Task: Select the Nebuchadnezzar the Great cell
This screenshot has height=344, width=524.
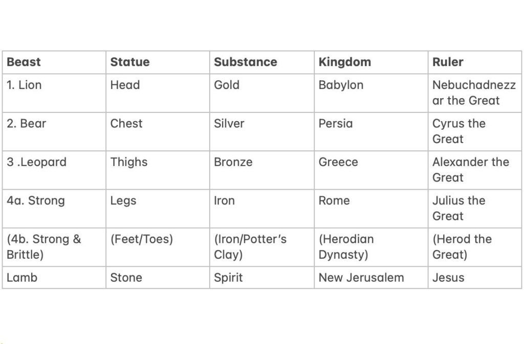Action: [x=474, y=93]
